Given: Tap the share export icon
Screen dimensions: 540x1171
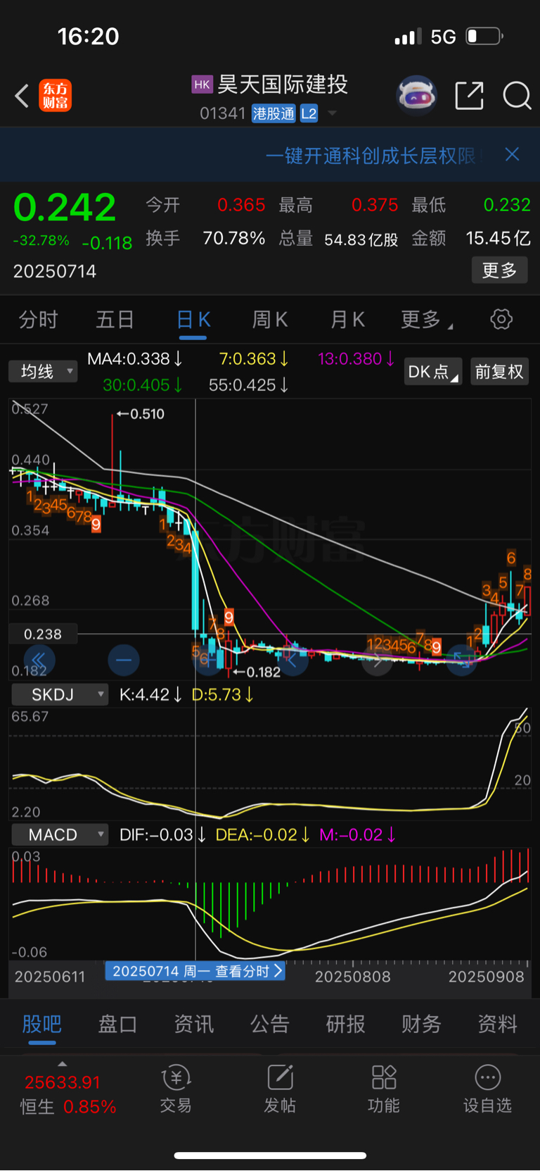Looking at the screenshot, I should pos(469,95).
